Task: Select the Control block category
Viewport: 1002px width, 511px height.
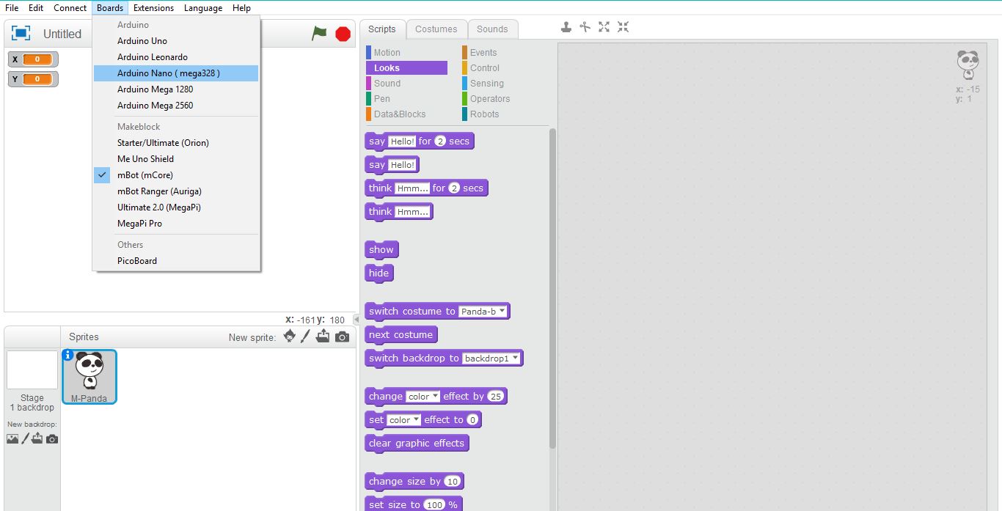Action: pyautogui.click(x=484, y=68)
